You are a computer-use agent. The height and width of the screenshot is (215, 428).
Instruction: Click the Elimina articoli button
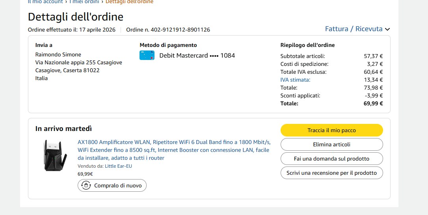(x=331, y=144)
